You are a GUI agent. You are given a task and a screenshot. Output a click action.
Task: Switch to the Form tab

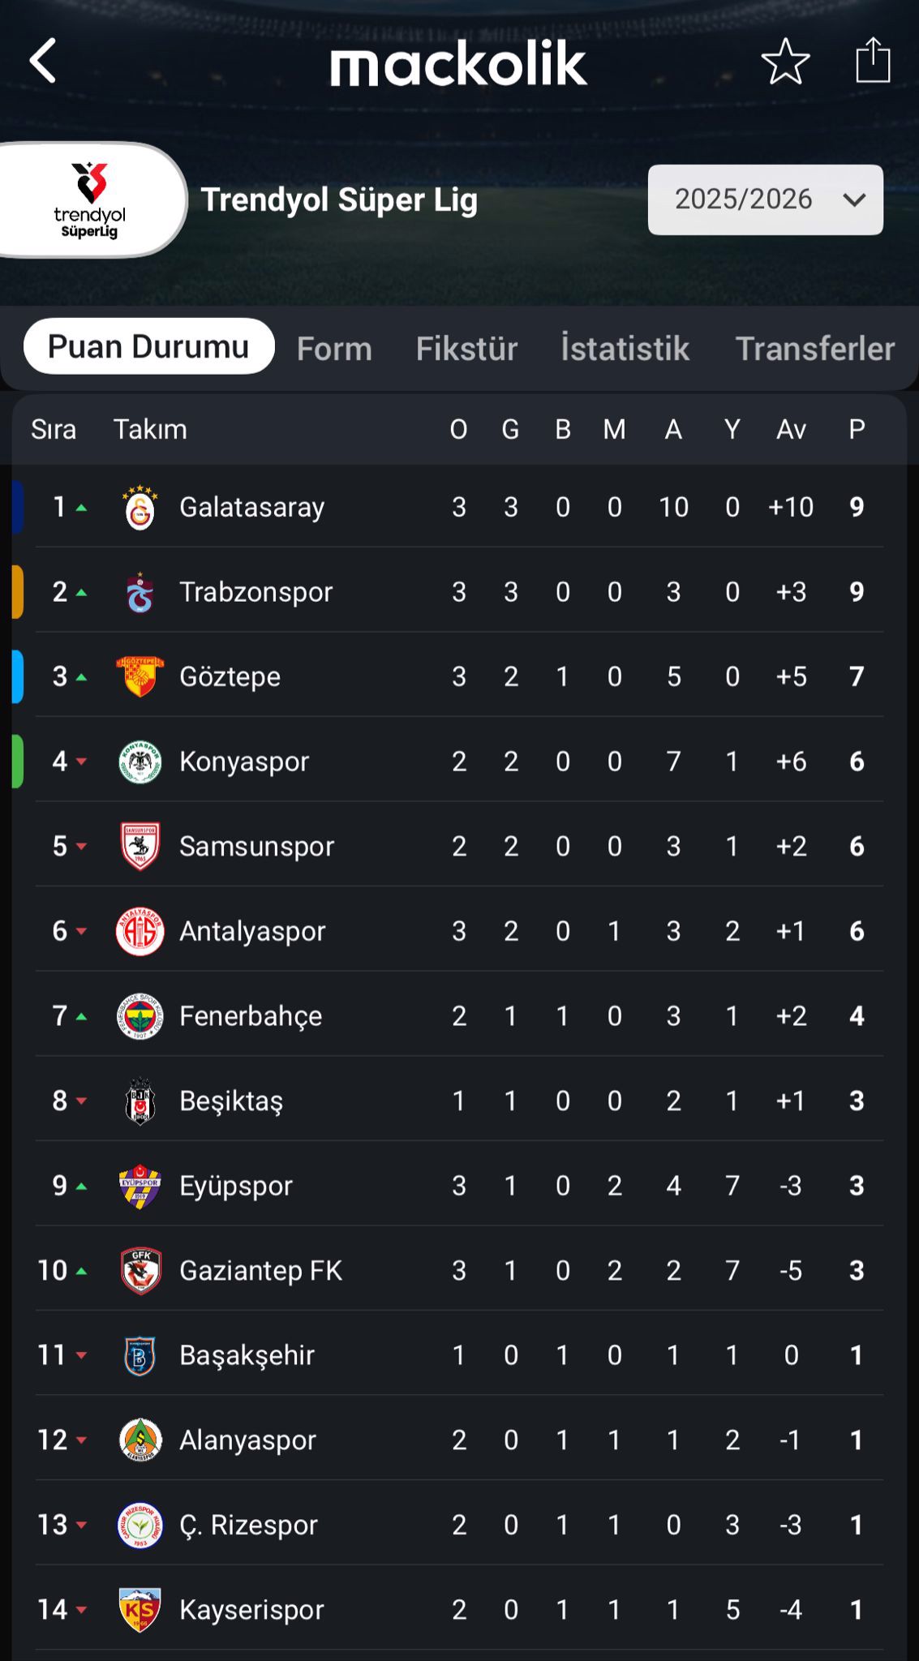334,349
